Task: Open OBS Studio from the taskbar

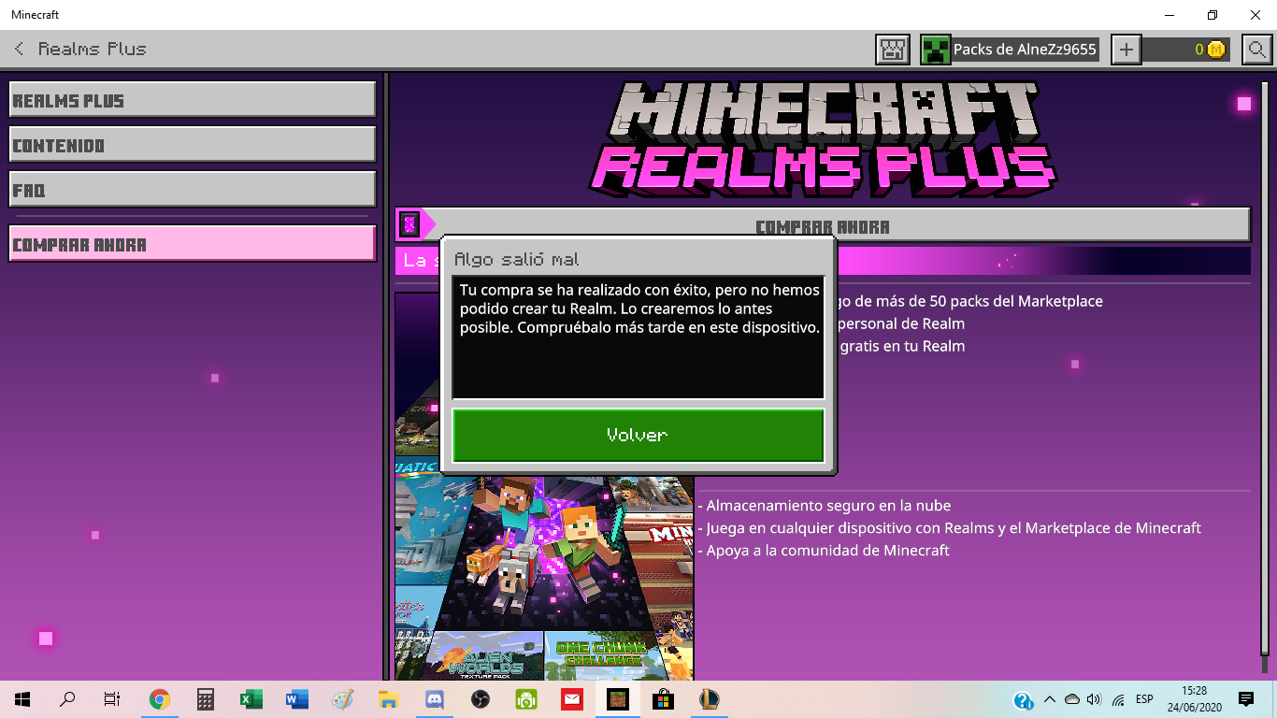Action: 481,698
